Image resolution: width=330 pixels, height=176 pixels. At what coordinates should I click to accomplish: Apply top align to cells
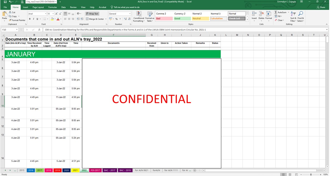pyautogui.click(x=65, y=14)
